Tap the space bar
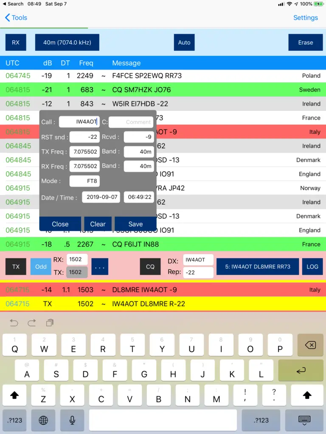 (x=163, y=420)
